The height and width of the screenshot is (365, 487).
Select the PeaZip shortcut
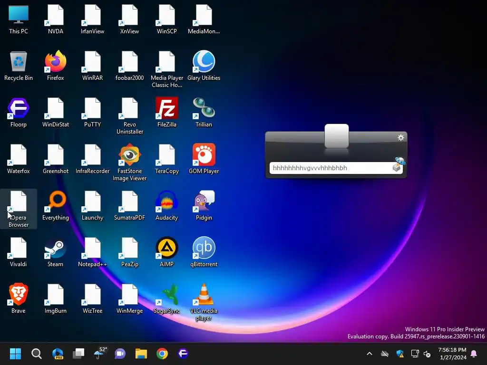129,252
